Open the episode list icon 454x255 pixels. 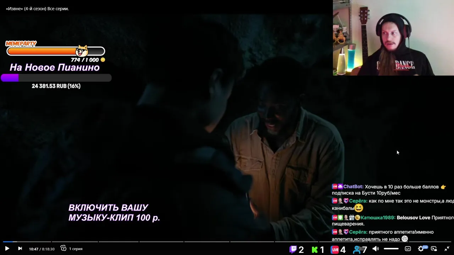pos(63,248)
